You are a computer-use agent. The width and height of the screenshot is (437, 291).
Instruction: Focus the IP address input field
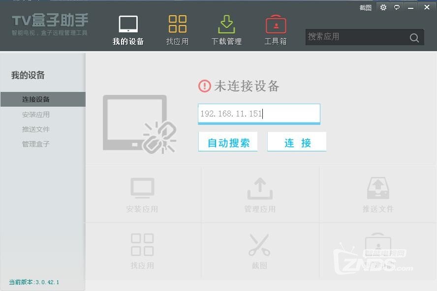click(259, 114)
